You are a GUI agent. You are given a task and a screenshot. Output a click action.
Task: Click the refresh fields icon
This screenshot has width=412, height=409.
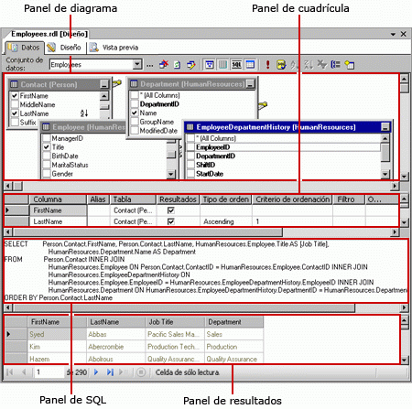coord(178,65)
